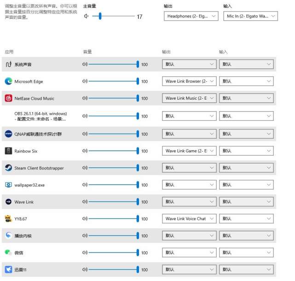Click the Microsoft Edge volume slider

coord(114,81)
